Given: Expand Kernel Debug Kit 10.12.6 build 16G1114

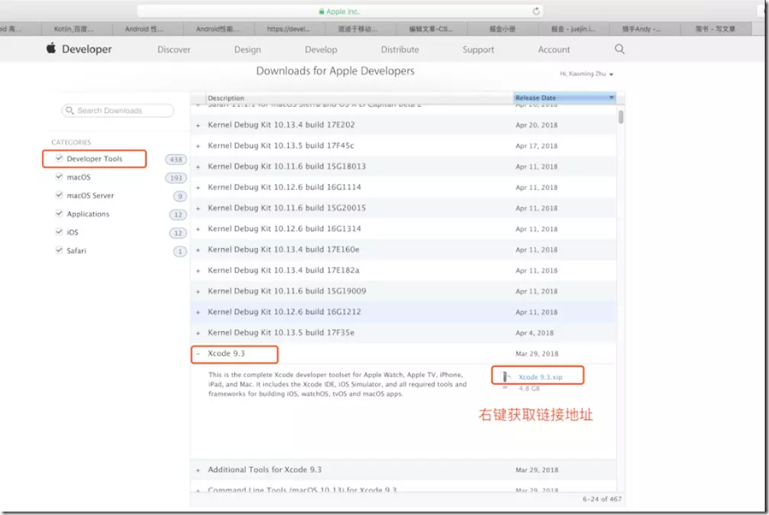Looking at the screenshot, I should pyautogui.click(x=198, y=187).
